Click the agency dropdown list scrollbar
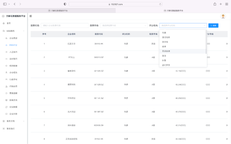The image size is (231, 144). point(206,42)
